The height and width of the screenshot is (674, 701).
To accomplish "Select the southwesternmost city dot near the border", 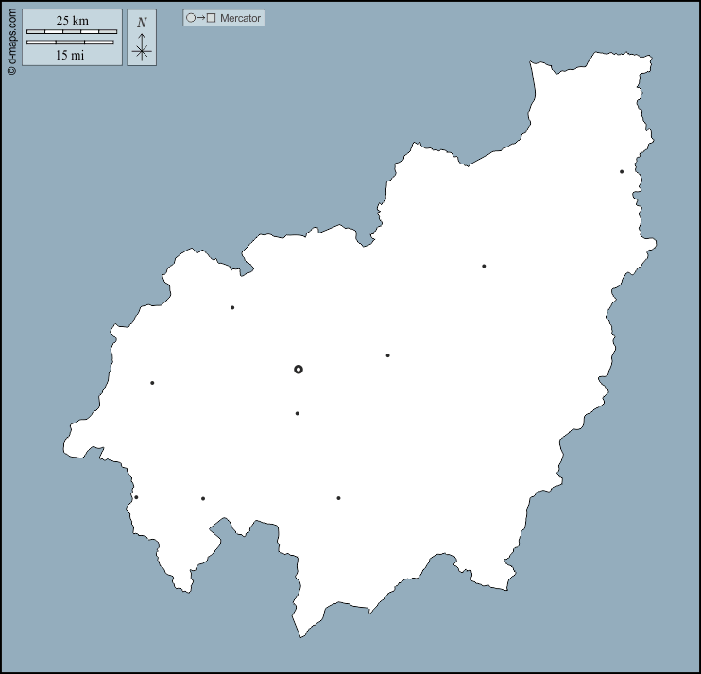I will (136, 497).
